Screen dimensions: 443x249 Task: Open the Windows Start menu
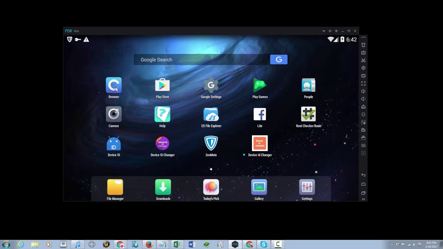pyautogui.click(x=6, y=245)
